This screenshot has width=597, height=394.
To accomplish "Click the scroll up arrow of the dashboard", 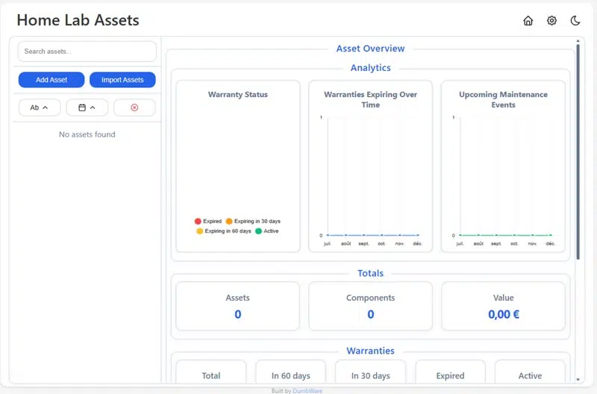I will point(578,41).
